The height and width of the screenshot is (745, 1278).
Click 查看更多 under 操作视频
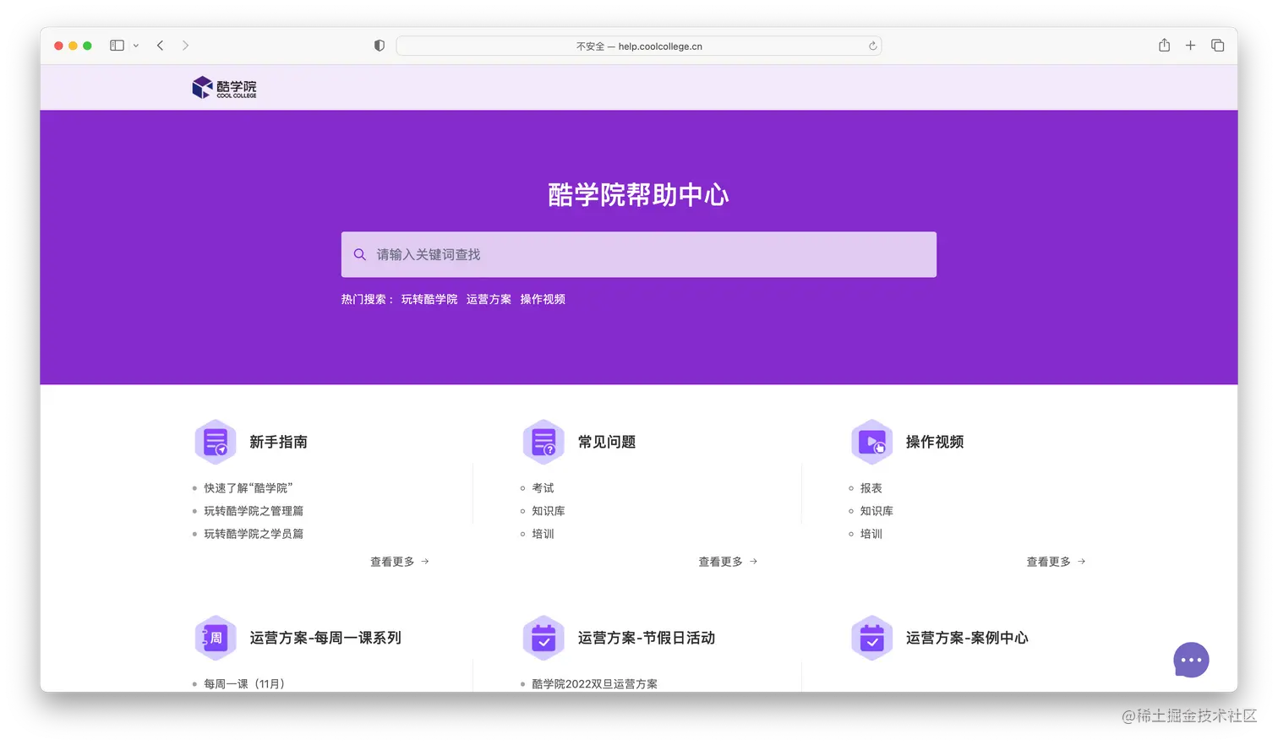tap(1056, 562)
